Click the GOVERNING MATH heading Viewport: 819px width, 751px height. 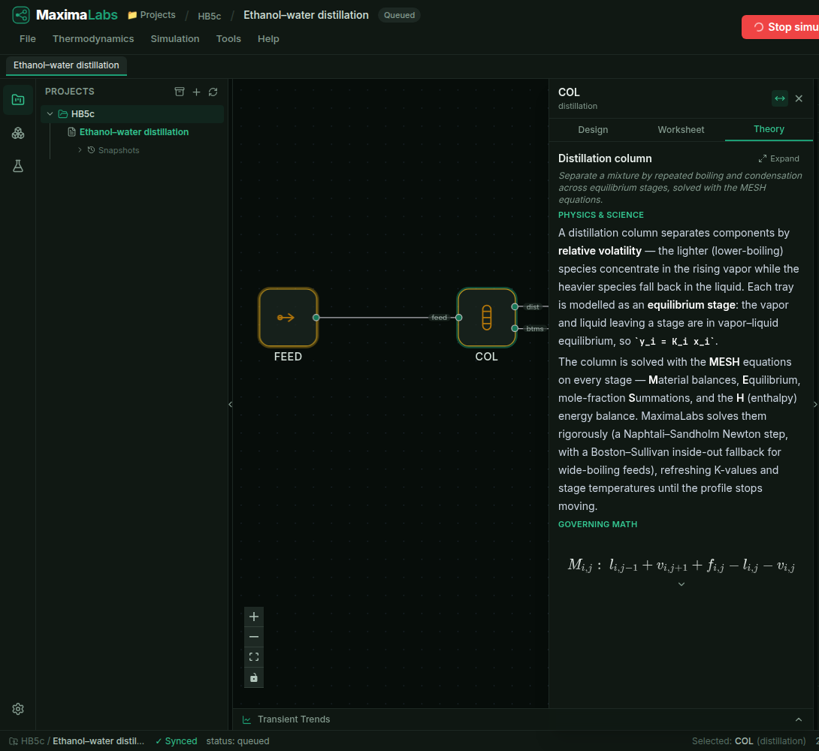pos(597,524)
